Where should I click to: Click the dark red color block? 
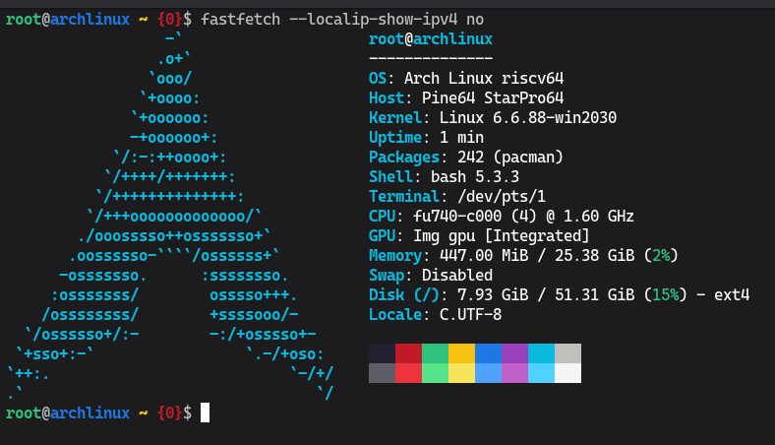click(408, 353)
